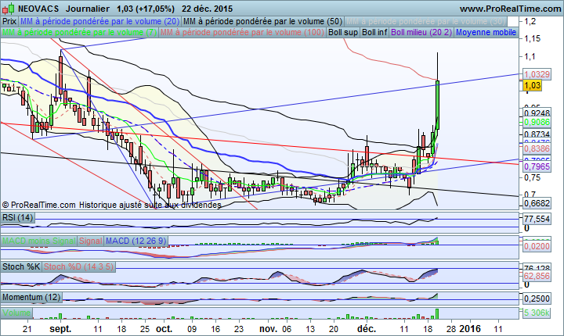Screen dimensions: 564x336
Task: Open the www.ProRealTime.com link
Action: pyautogui.click(x=510, y=8)
